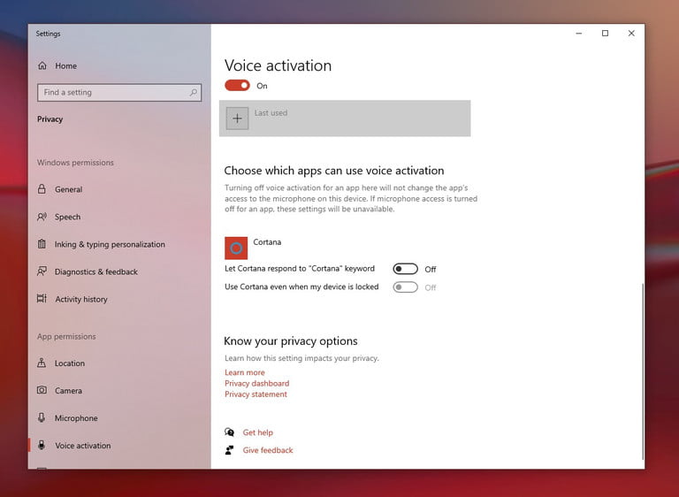679x497 pixels.
Task: Click the Cortana app icon
Action: [236, 248]
